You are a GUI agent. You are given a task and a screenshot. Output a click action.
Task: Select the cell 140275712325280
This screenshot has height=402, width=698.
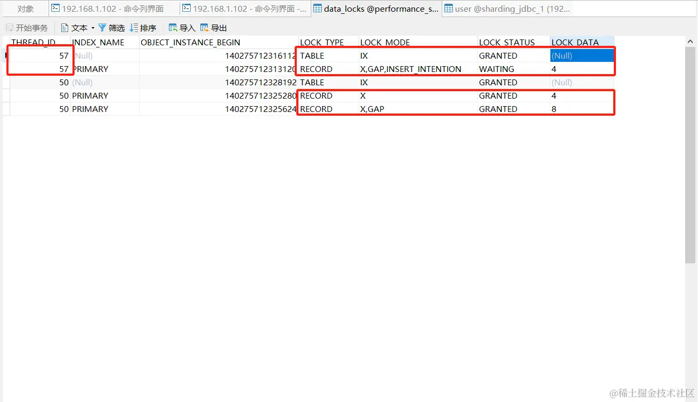(x=219, y=95)
